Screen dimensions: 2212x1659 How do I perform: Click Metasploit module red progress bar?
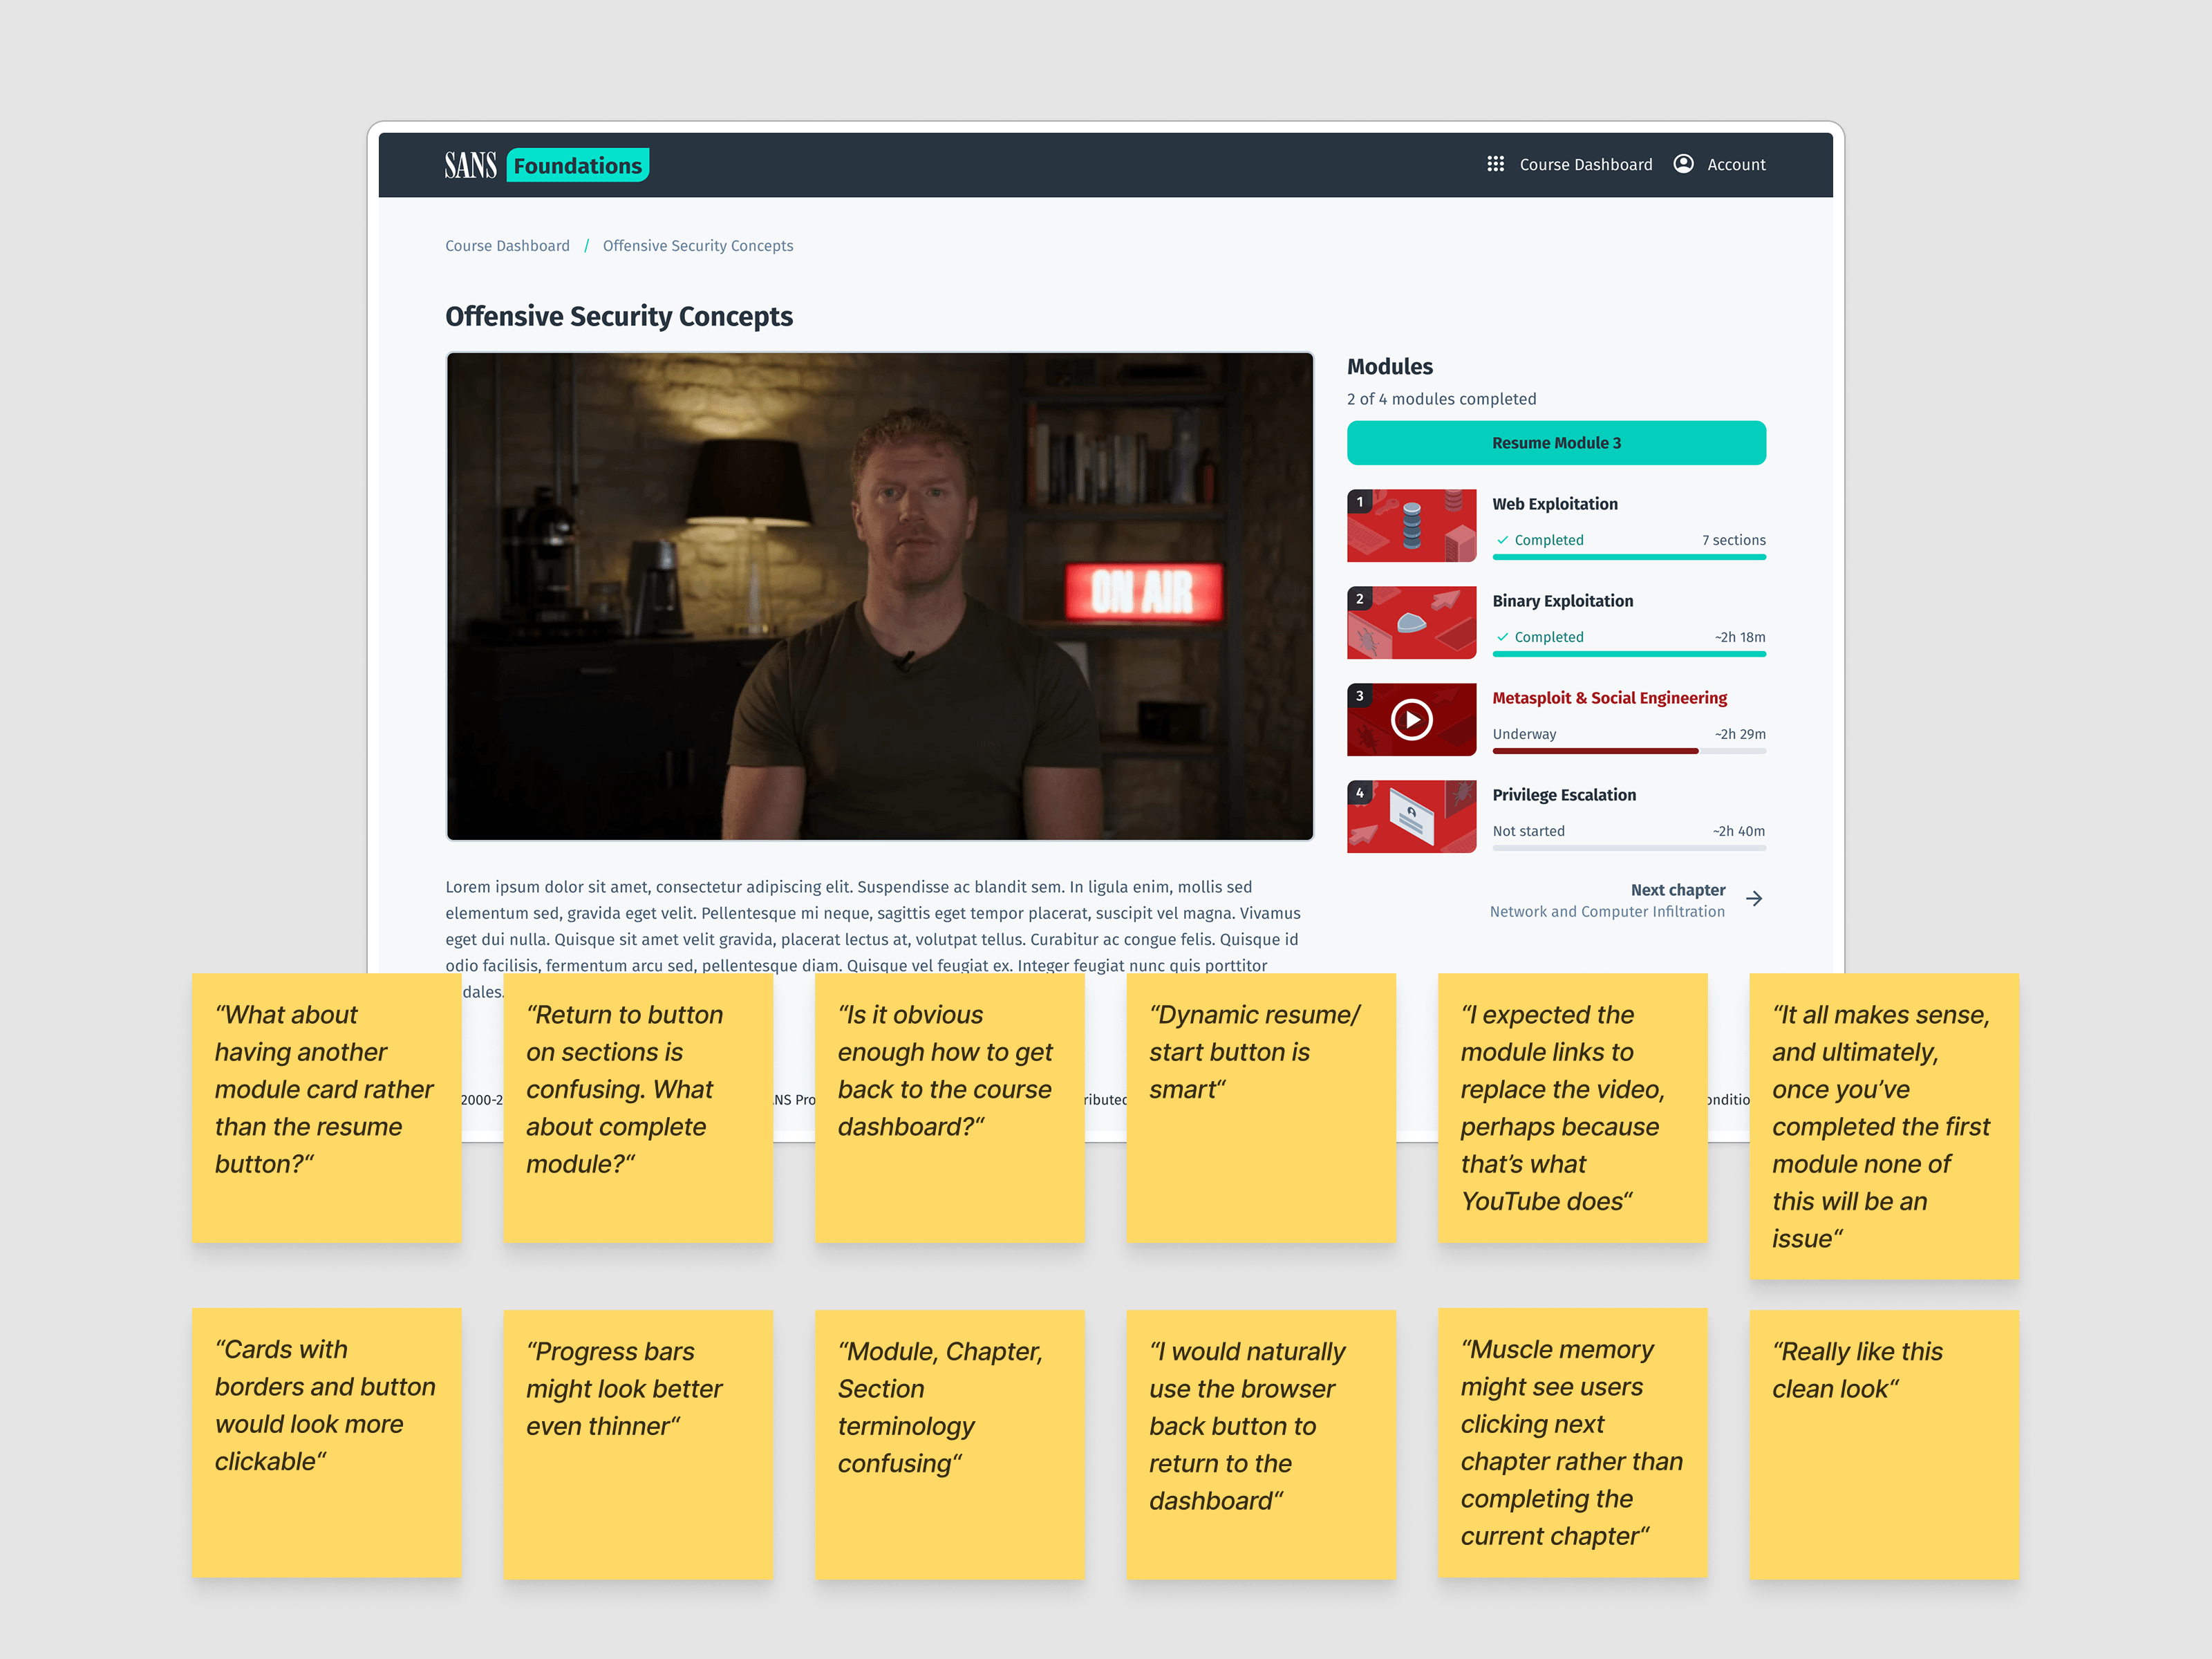click(x=1595, y=751)
